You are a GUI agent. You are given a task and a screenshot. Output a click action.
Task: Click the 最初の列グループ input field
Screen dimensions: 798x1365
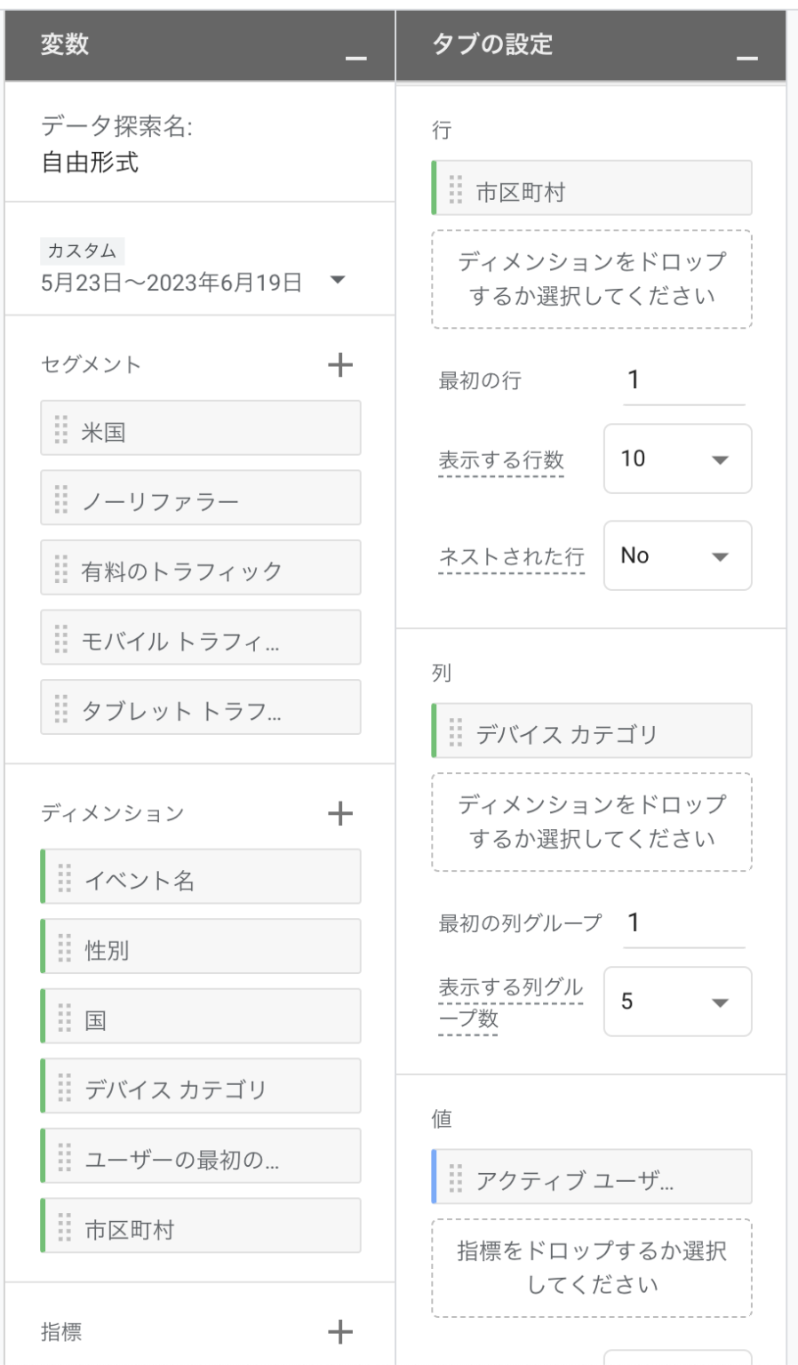click(x=682, y=924)
